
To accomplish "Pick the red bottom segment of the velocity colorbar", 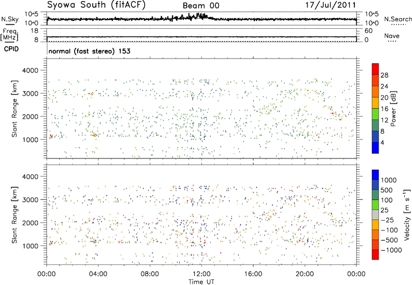I will click(375, 255).
